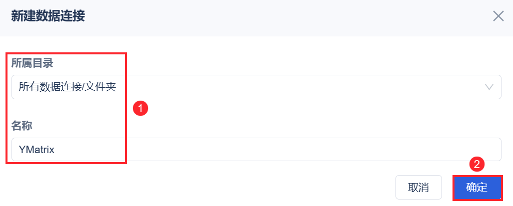Click red step marker number 1
The height and width of the screenshot is (206, 513).
click(x=141, y=108)
